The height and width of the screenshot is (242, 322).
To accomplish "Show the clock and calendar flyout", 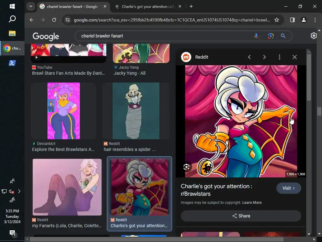I will tap(12, 216).
